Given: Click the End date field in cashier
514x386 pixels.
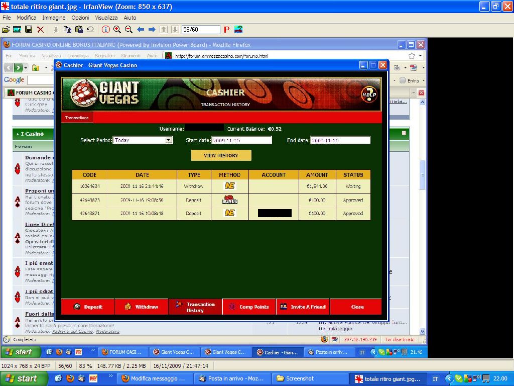Looking at the screenshot, I should click(x=340, y=140).
